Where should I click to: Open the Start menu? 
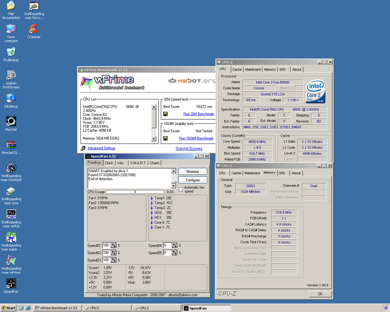click(8, 308)
